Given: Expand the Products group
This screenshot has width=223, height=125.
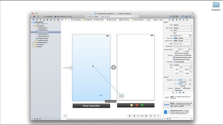Looking at the screenshot, I should click(x=33, y=47).
